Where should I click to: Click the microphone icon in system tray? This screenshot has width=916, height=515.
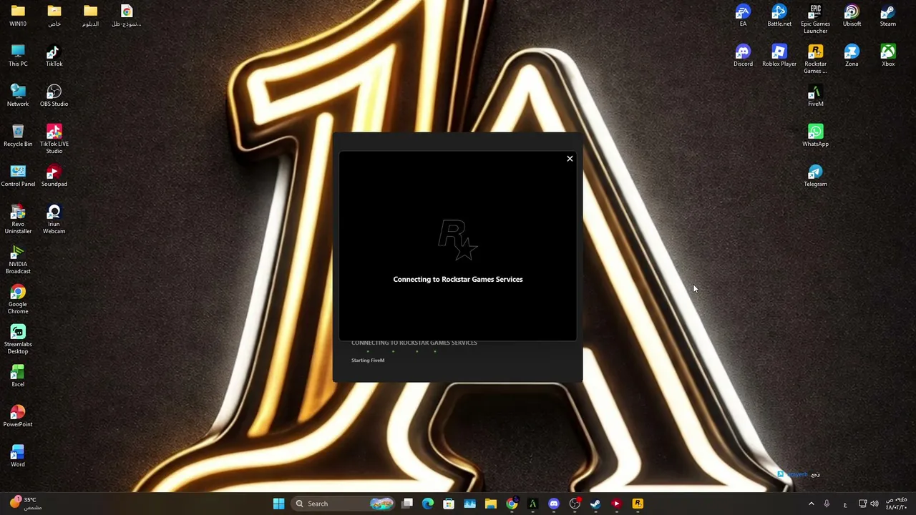[827, 504]
